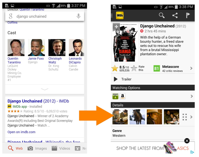Screen dimensions: 199x157
Task: Open green 81 Metascore badge
Action: (157, 68)
